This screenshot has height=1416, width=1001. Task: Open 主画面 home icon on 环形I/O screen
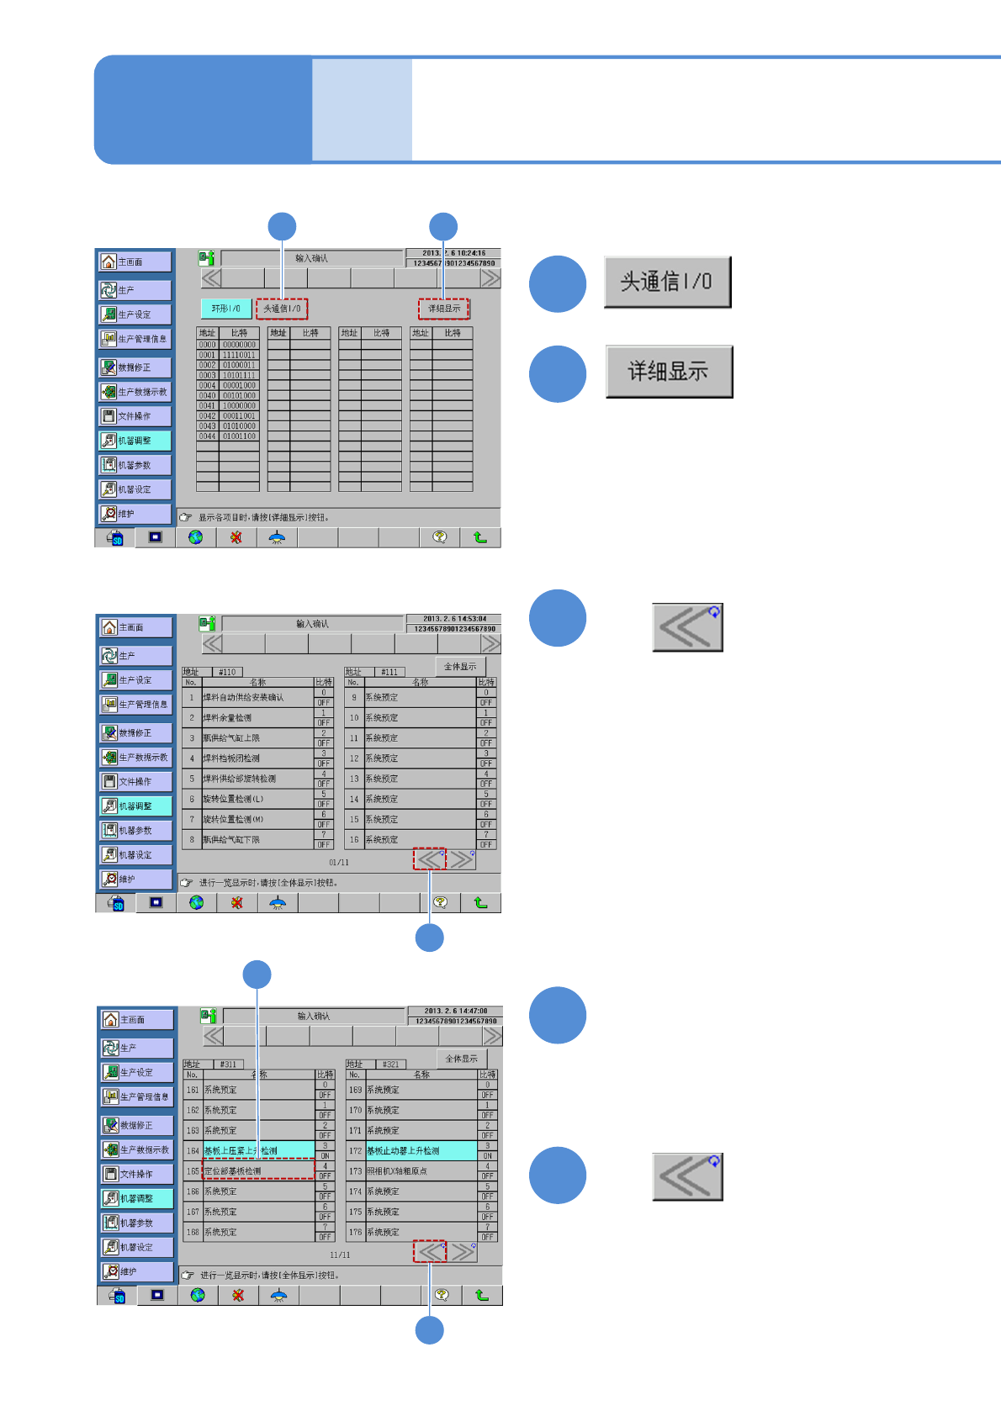[x=135, y=262]
